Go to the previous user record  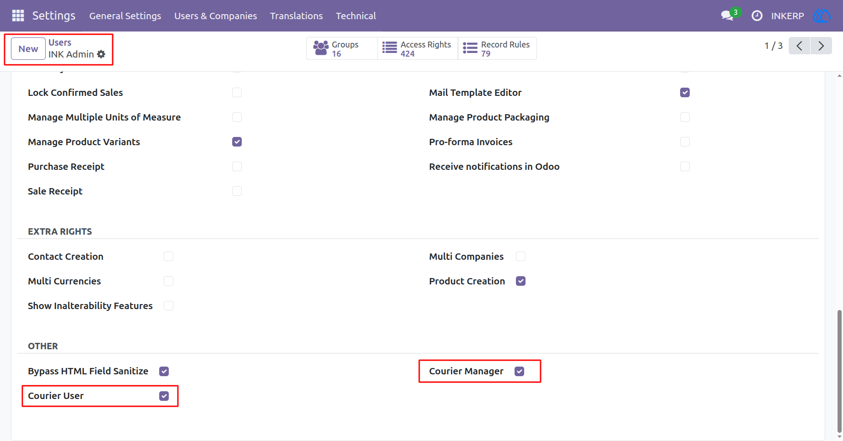click(799, 46)
